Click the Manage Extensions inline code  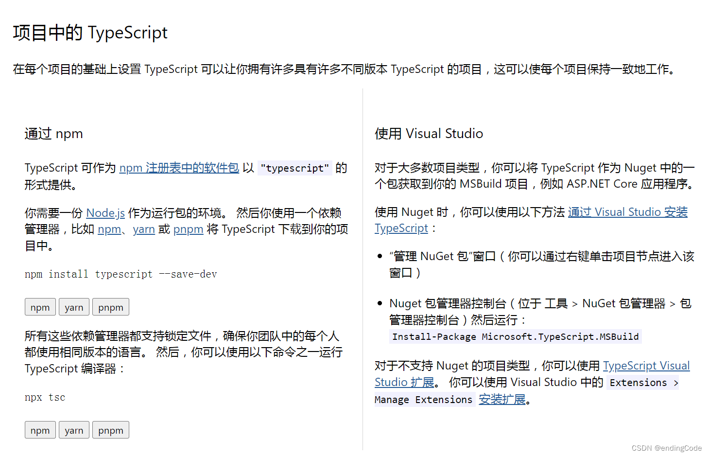tap(424, 400)
